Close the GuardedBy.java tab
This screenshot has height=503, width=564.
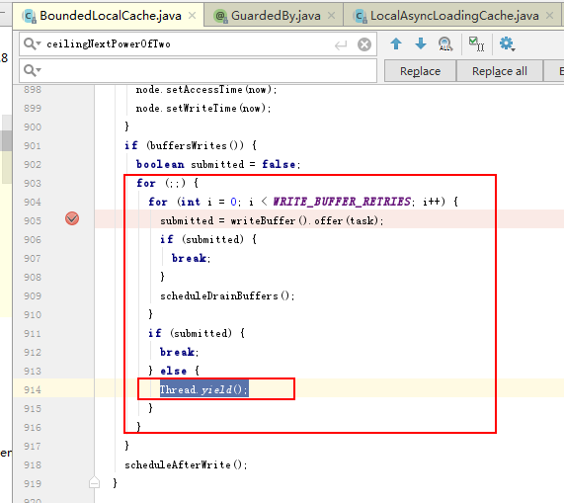[331, 16]
